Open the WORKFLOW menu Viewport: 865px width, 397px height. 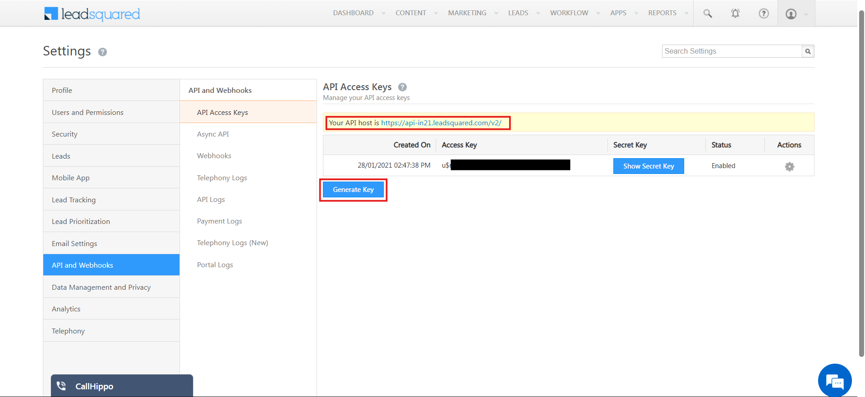pos(569,13)
